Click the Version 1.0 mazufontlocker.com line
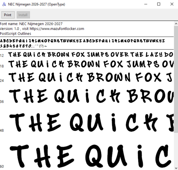The image size is (178, 170). pos(42,29)
